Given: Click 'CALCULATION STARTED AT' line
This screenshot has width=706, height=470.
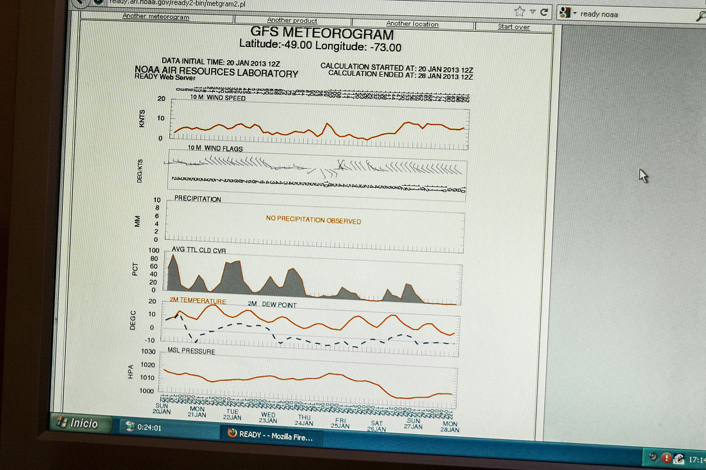Looking at the screenshot, I should (x=397, y=68).
